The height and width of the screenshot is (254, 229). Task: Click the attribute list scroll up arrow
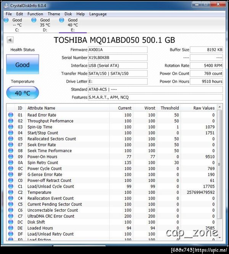point(219,107)
